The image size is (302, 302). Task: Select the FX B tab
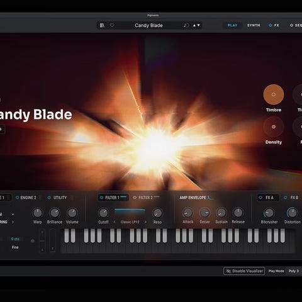[294, 198]
